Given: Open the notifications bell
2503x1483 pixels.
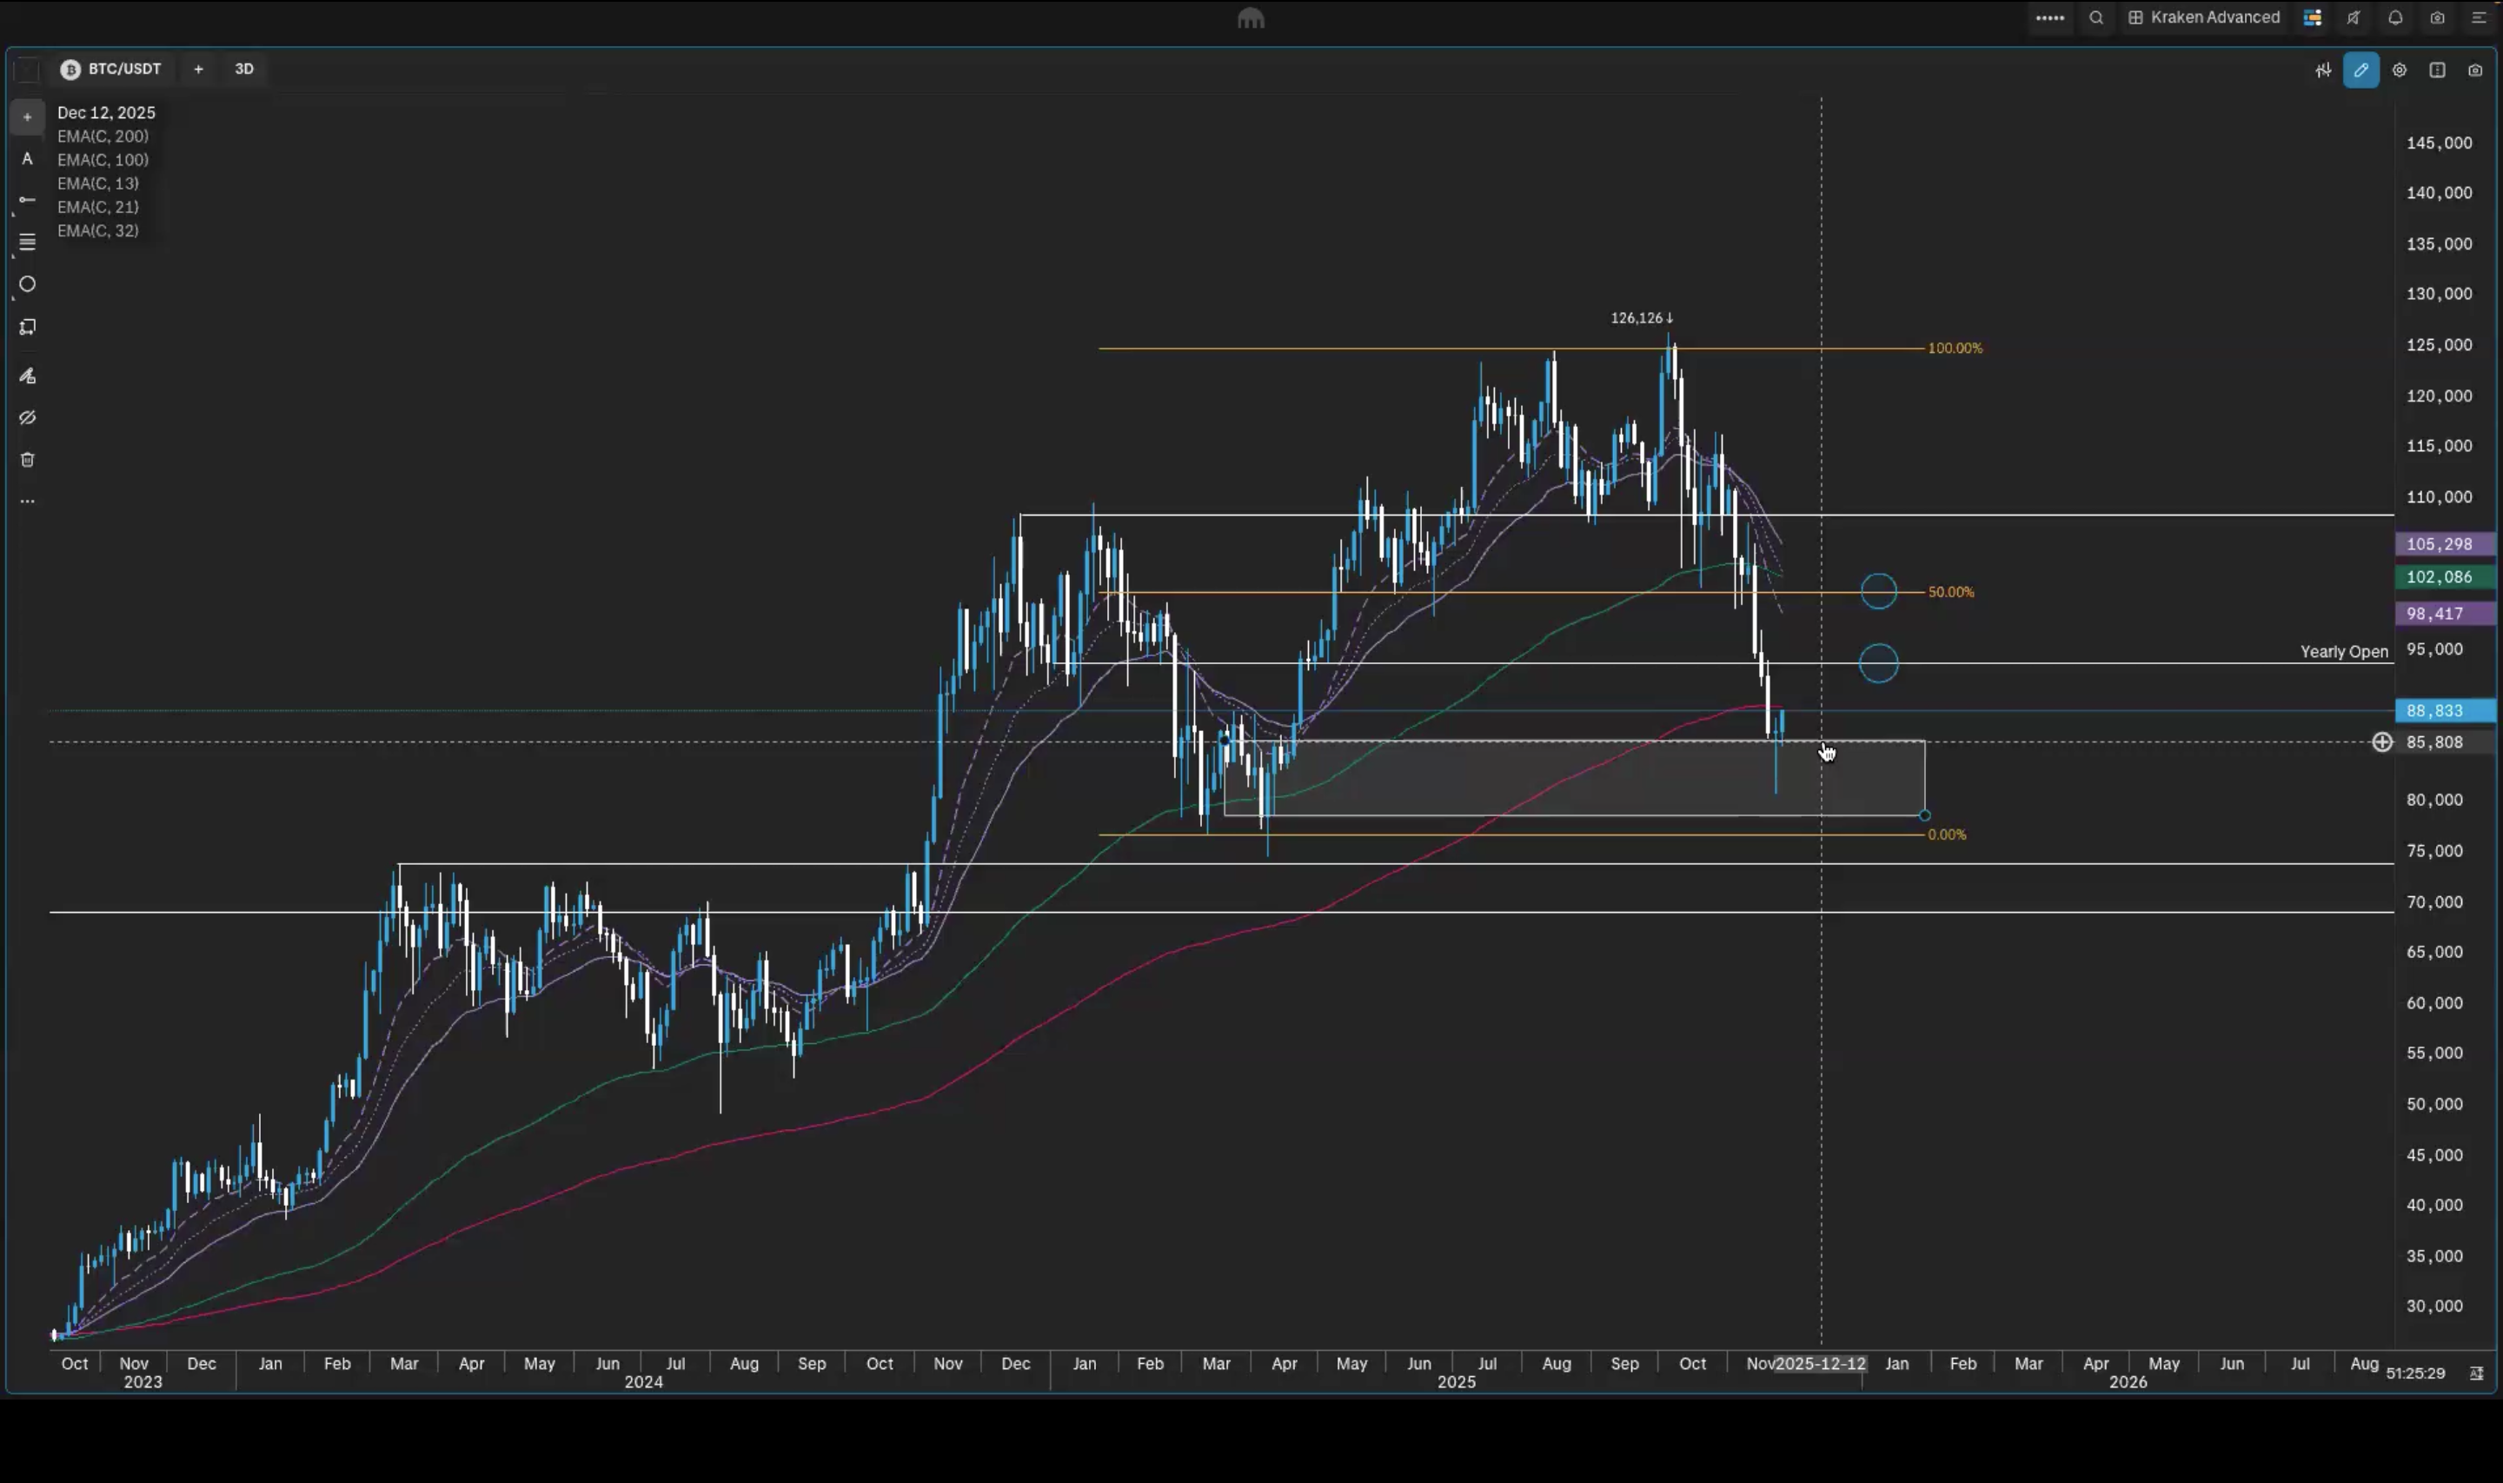Looking at the screenshot, I should pyautogui.click(x=2395, y=18).
